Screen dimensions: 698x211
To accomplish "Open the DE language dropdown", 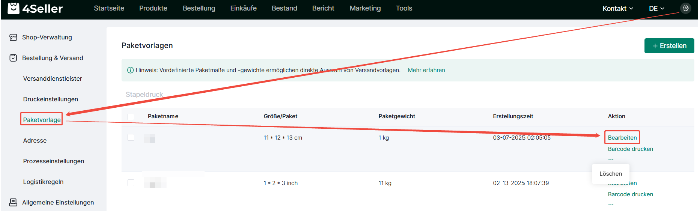I will (656, 9).
